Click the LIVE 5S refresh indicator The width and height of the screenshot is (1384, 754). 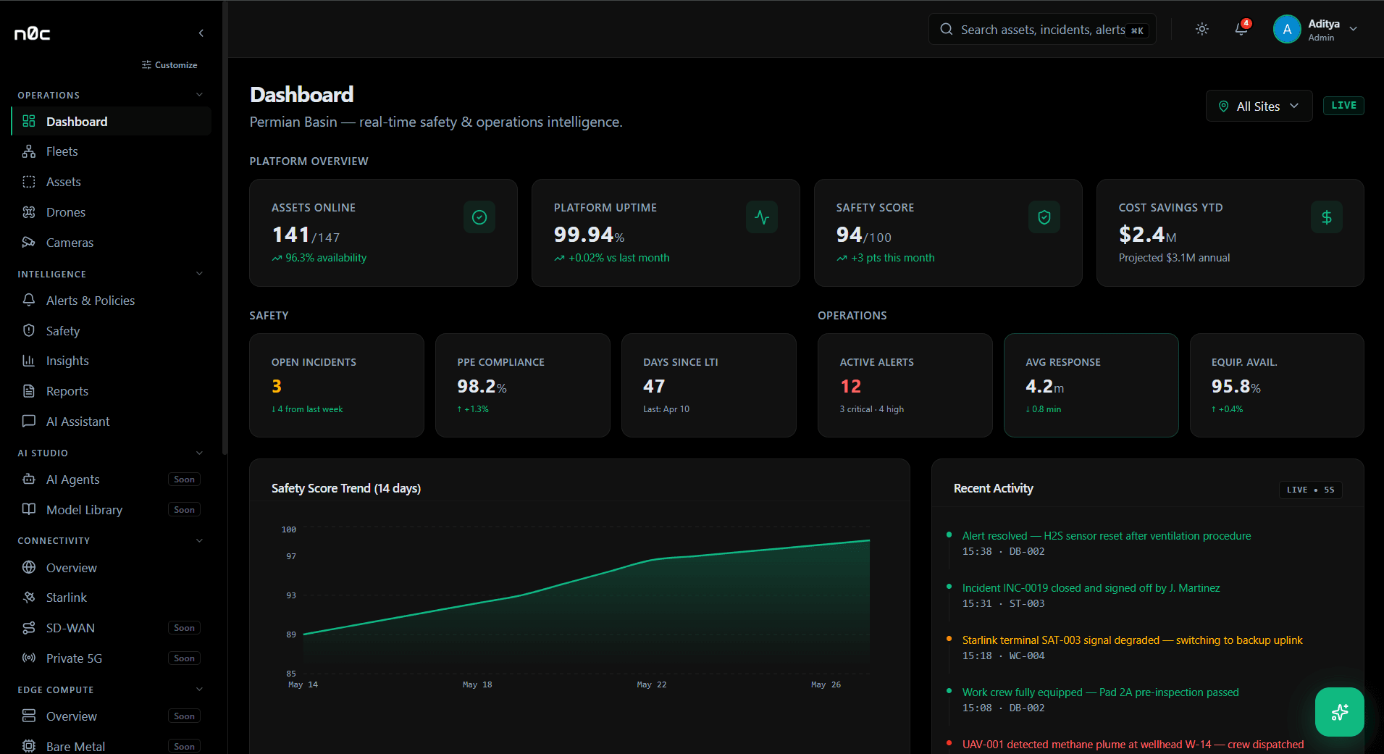[1310, 490]
